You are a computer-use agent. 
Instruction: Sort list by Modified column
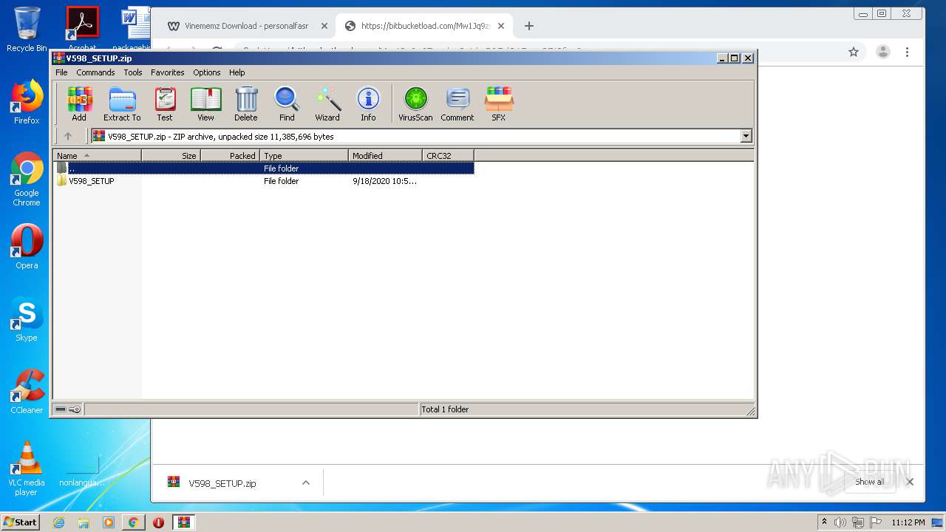point(385,155)
